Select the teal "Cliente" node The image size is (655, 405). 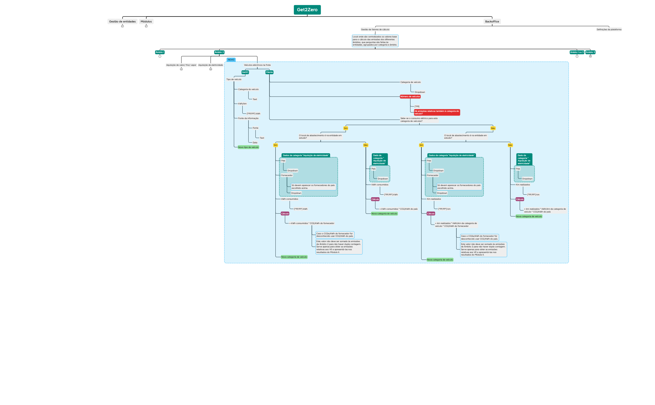pyautogui.click(x=269, y=72)
